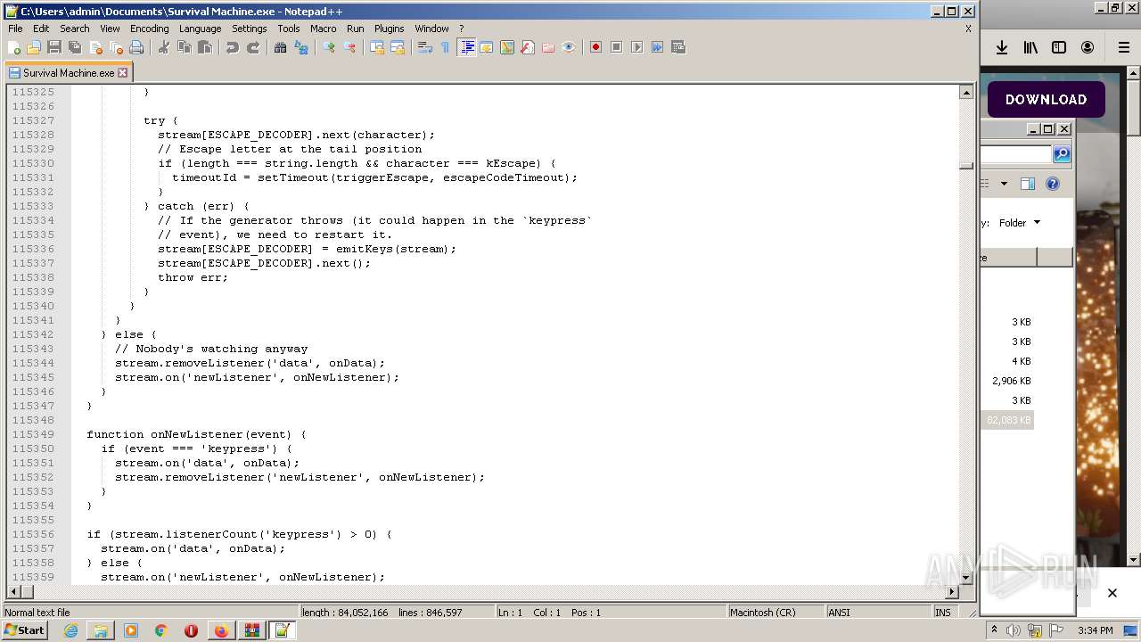This screenshot has height=642, width=1141.
Task: Open the Tools menu
Action: pos(289,29)
